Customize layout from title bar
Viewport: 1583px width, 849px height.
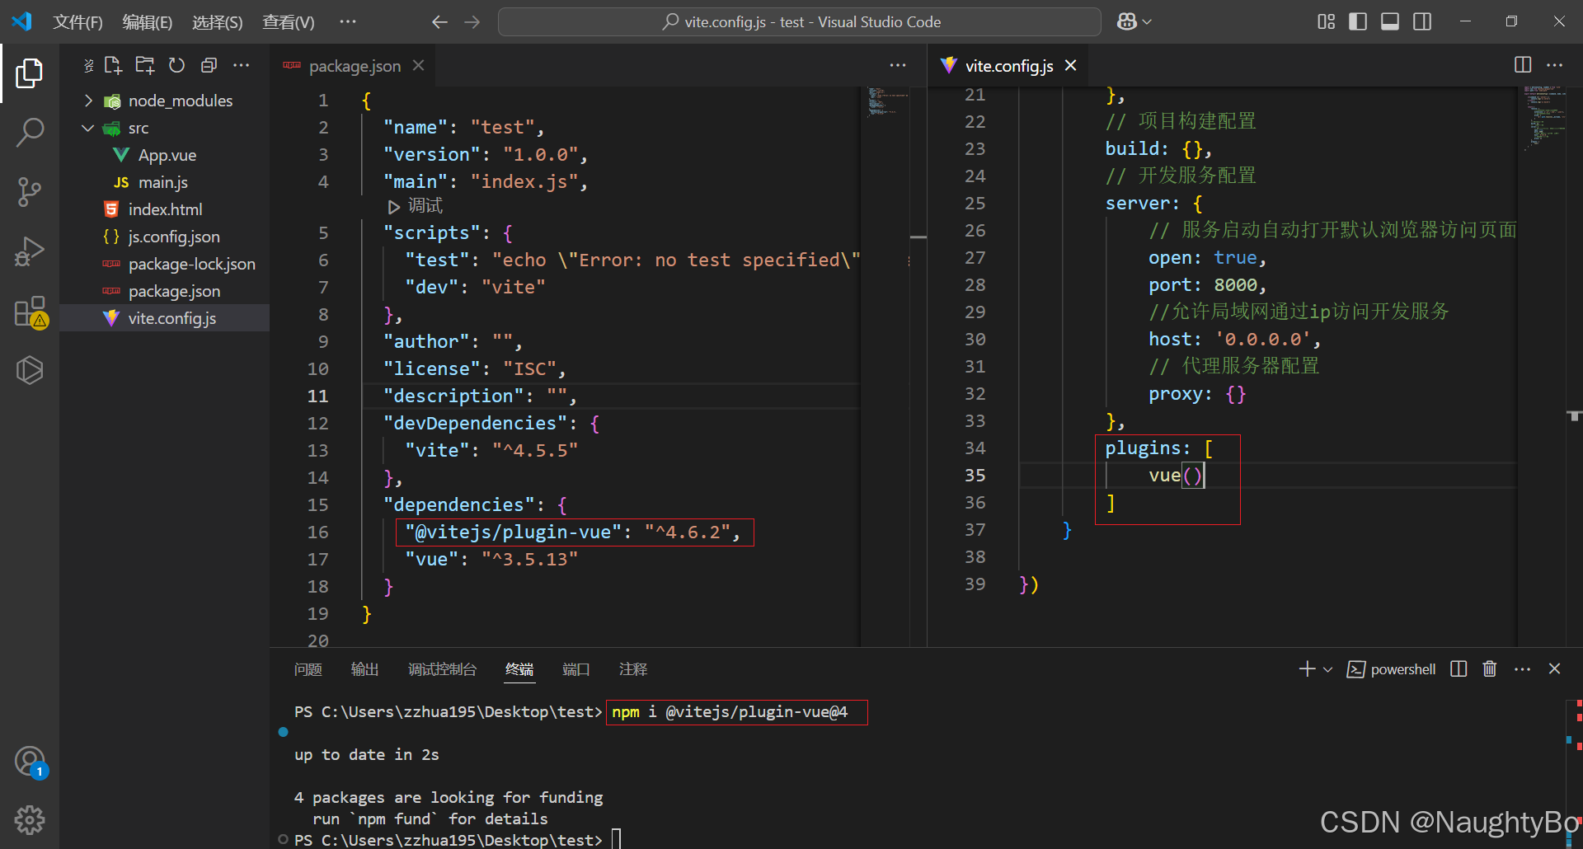point(1326,21)
